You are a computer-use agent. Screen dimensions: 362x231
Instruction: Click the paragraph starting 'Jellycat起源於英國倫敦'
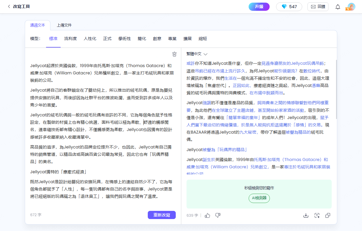[102, 73]
